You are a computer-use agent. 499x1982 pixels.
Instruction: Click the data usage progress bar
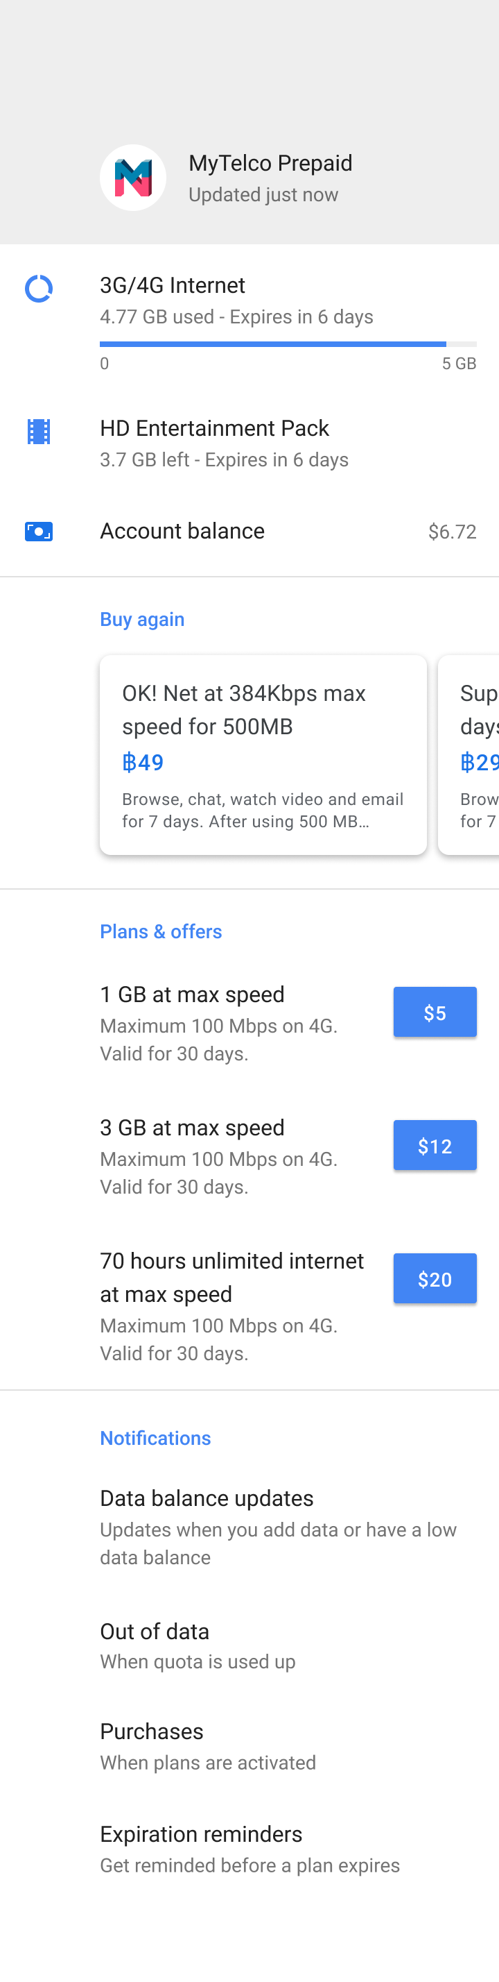click(x=287, y=344)
